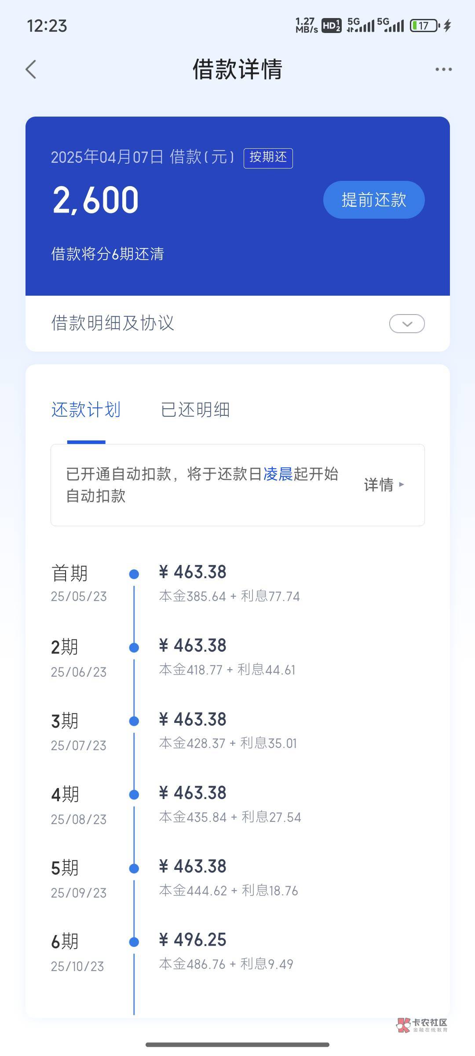Expand 借款明细及协议 with the chevron
Viewport: 475px width, 1056px height.
pos(407,324)
